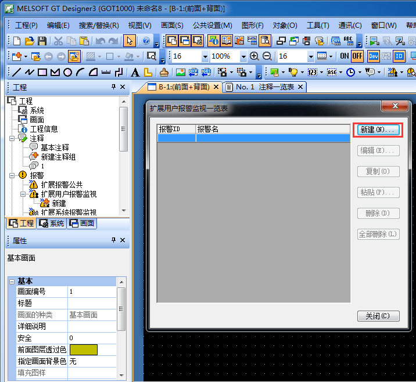The image size is (416, 382).
Task: Toggle the OFF state display button
Action: pyautogui.click(x=357, y=56)
